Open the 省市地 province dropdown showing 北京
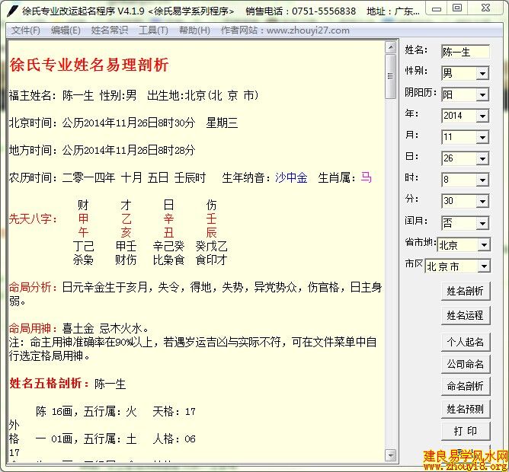 [484, 245]
